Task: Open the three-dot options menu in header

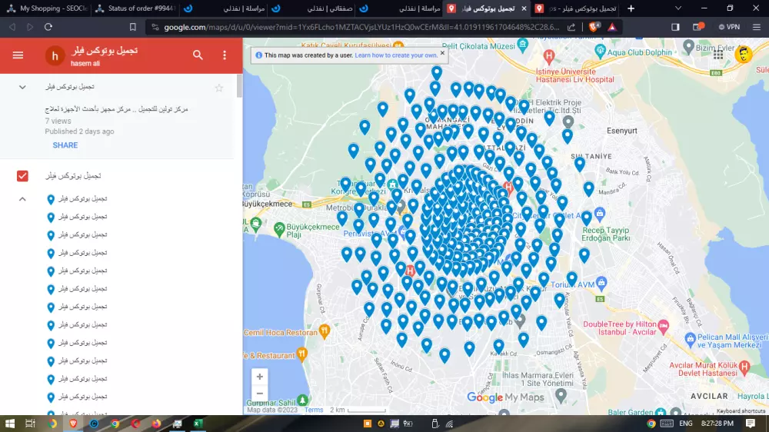Action: [225, 55]
